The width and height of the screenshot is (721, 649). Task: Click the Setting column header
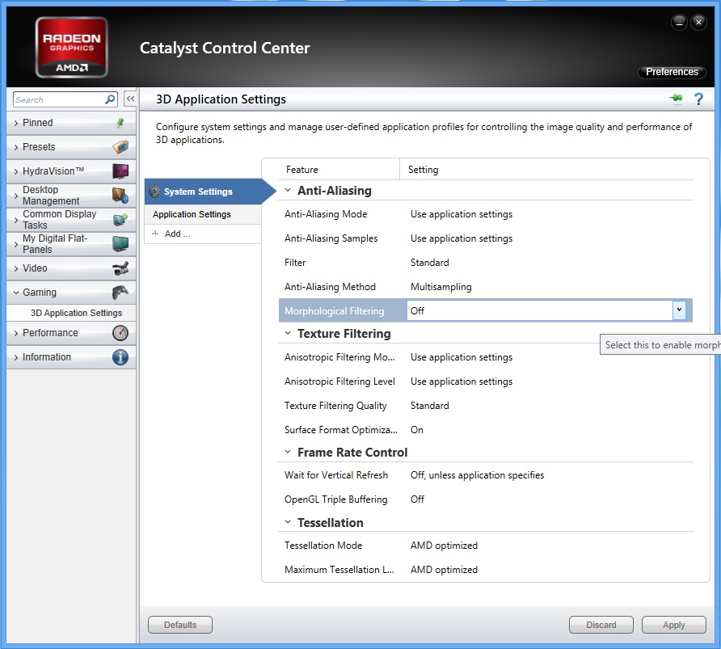point(423,170)
